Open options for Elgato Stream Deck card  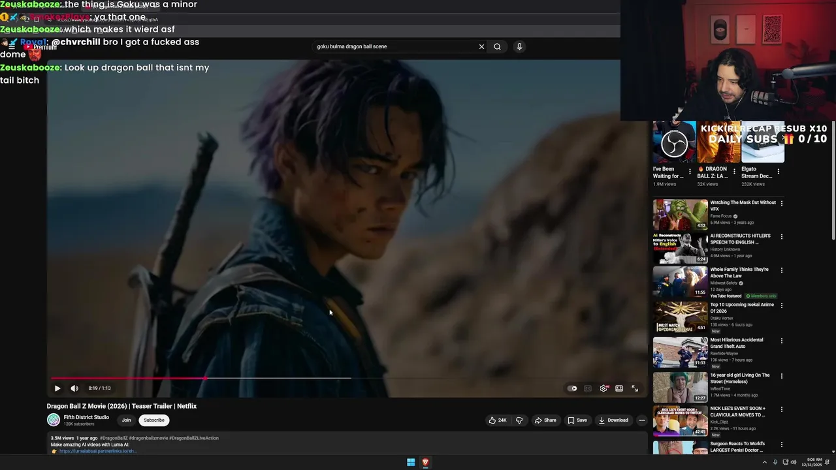click(778, 172)
